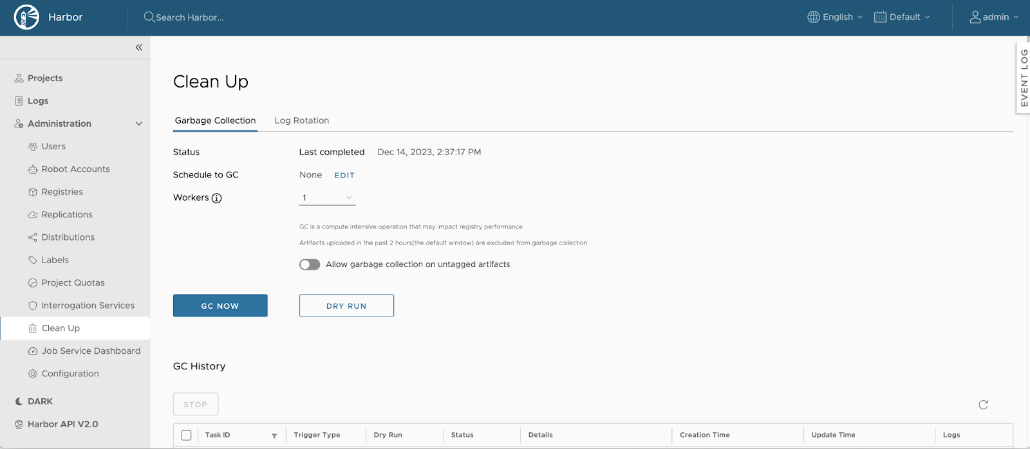This screenshot has height=449, width=1030.
Task: Collapse the sidebar with the double-chevron icon
Action: pyautogui.click(x=139, y=48)
